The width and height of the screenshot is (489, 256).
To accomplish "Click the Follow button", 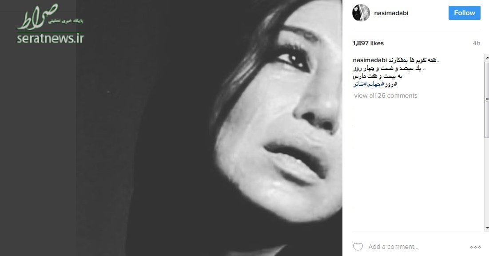I will [465, 13].
